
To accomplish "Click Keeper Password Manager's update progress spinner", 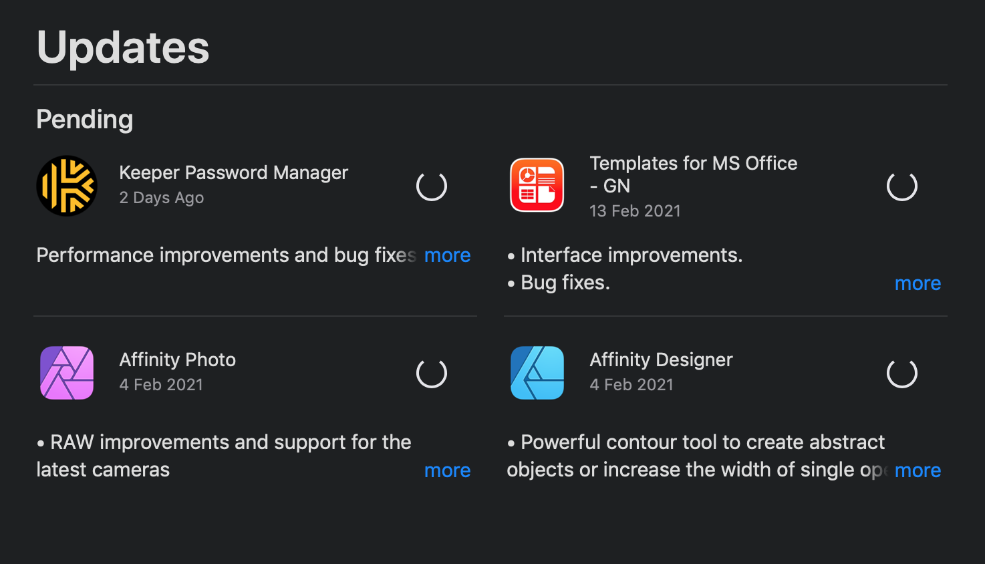I will [x=432, y=186].
